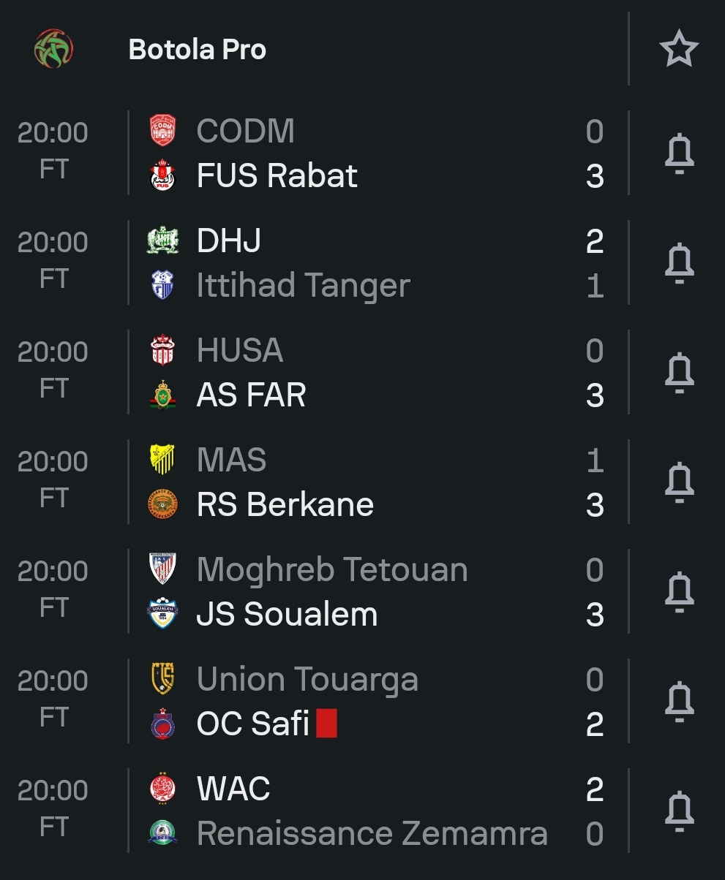Favorite Botola Pro with the star
This screenshot has height=880, width=725.
coord(679,49)
